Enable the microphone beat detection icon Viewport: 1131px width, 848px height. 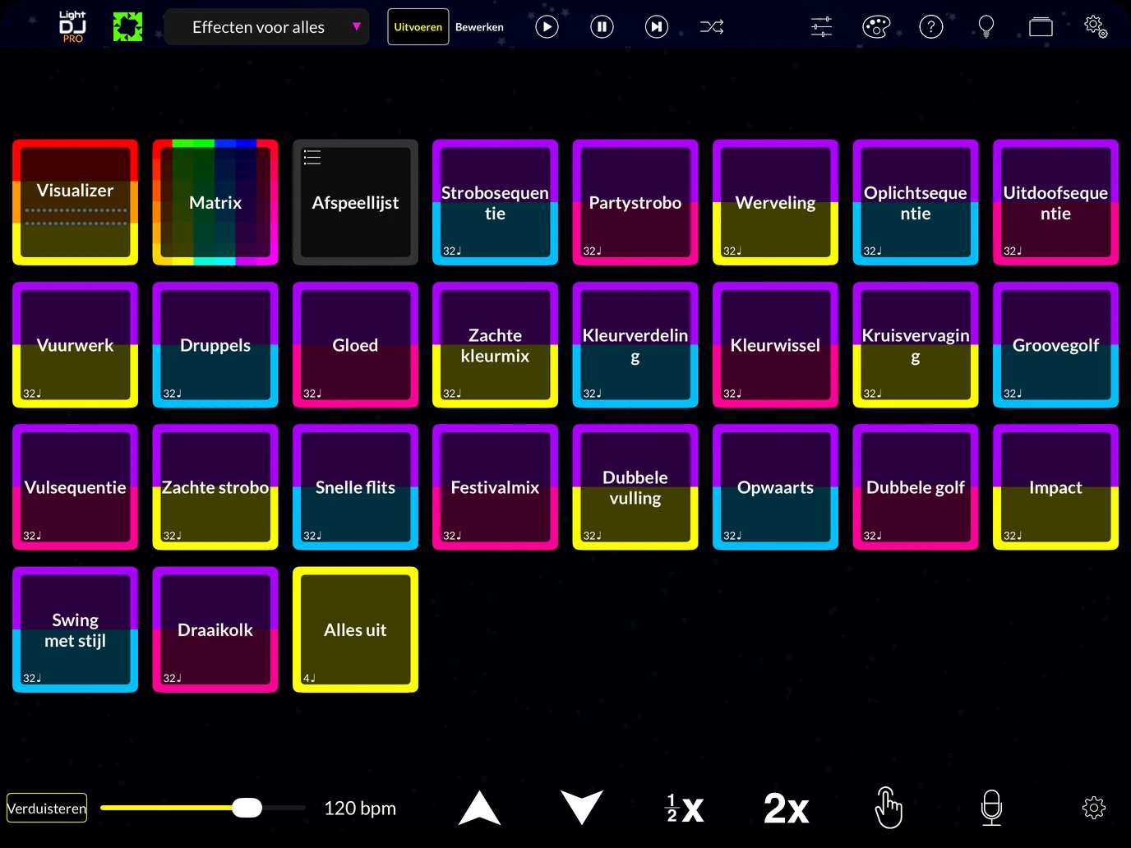pos(991,808)
